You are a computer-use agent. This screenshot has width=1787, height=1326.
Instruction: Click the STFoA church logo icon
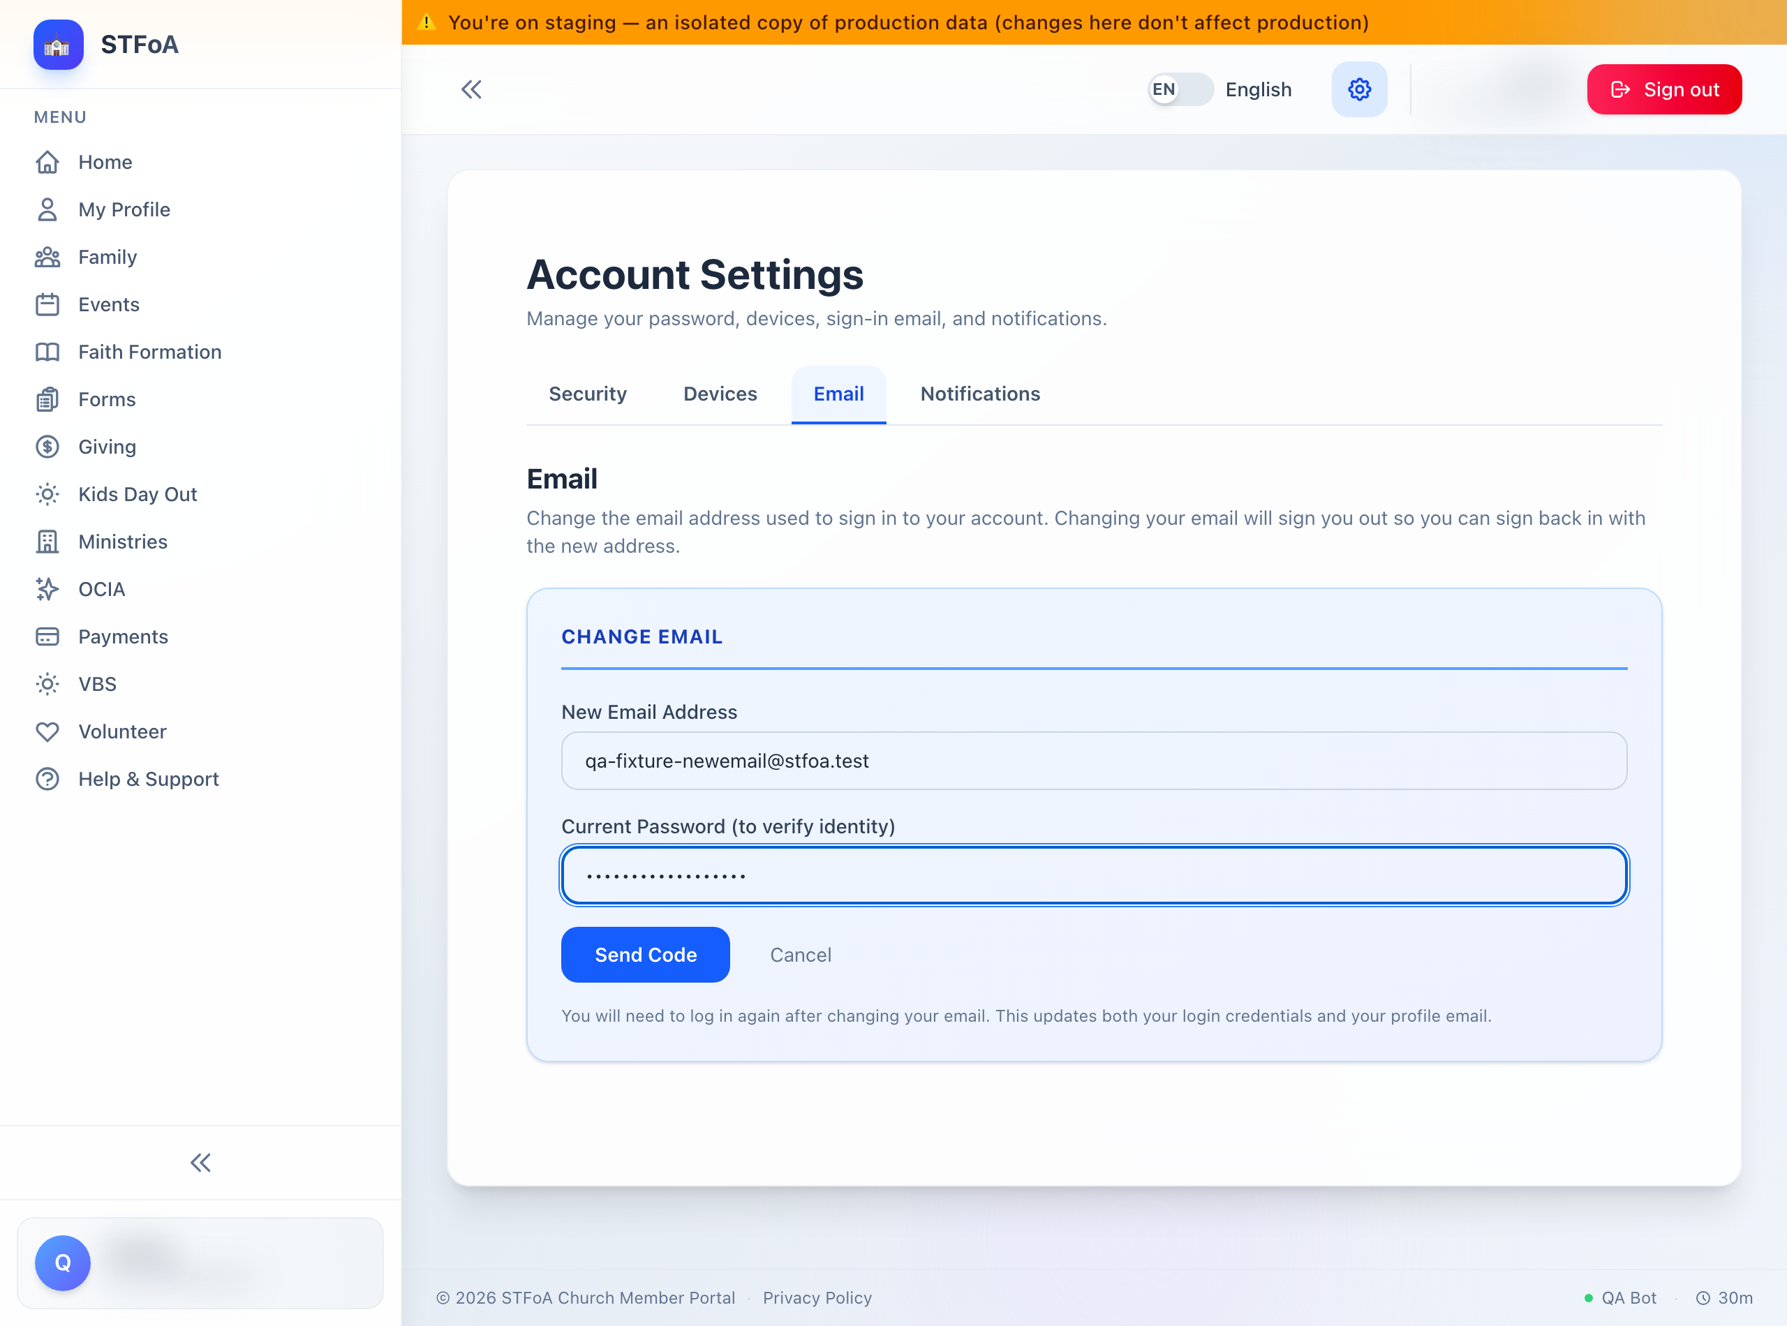(x=58, y=45)
